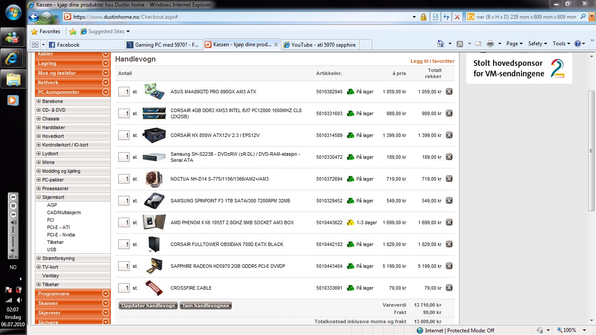Image resolution: width=596 pixels, height=335 pixels.
Task: Expand the Programvare menu section
Action: click(105, 294)
